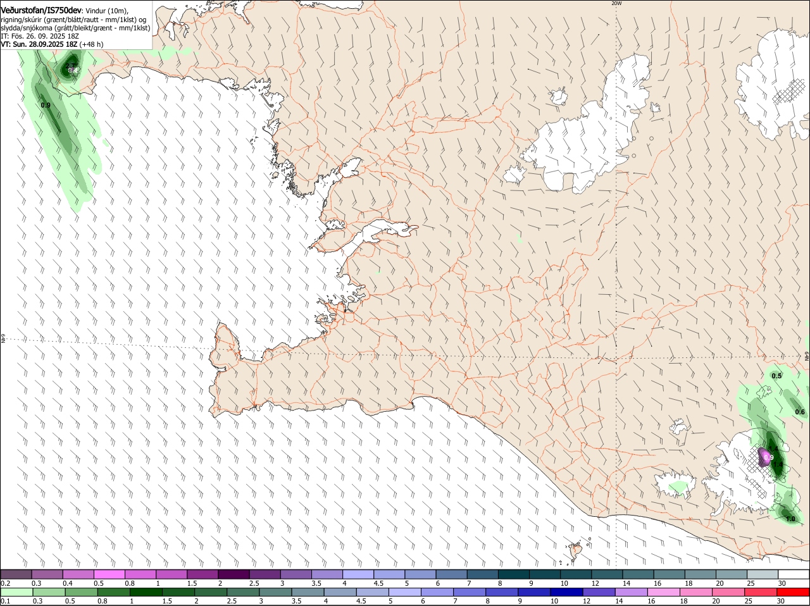Screen dimensions: 810x606
Task: Pick the dark teal swatch labeled 8 in the top legend
Action: [x=514, y=574]
